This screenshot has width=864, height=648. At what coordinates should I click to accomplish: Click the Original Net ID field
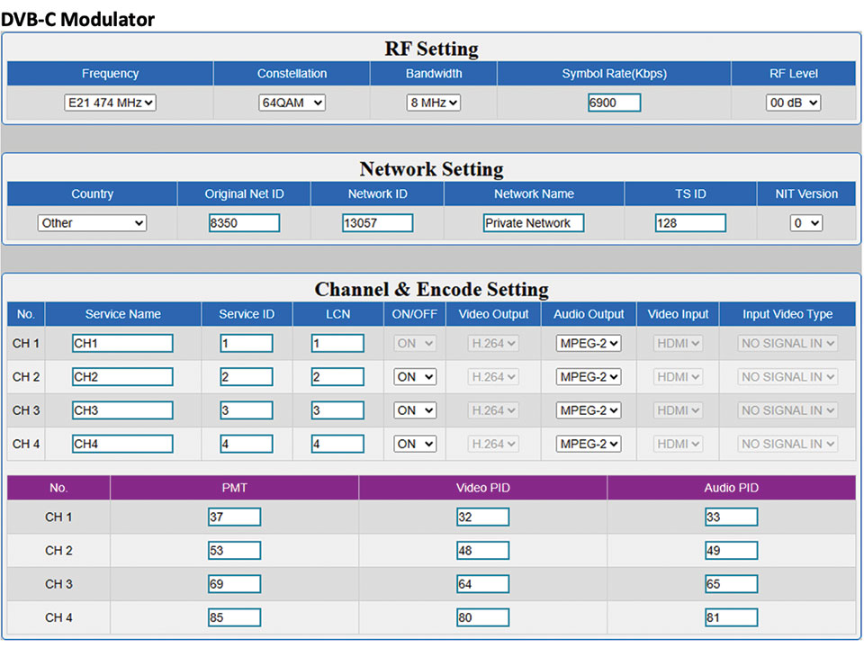[244, 222]
